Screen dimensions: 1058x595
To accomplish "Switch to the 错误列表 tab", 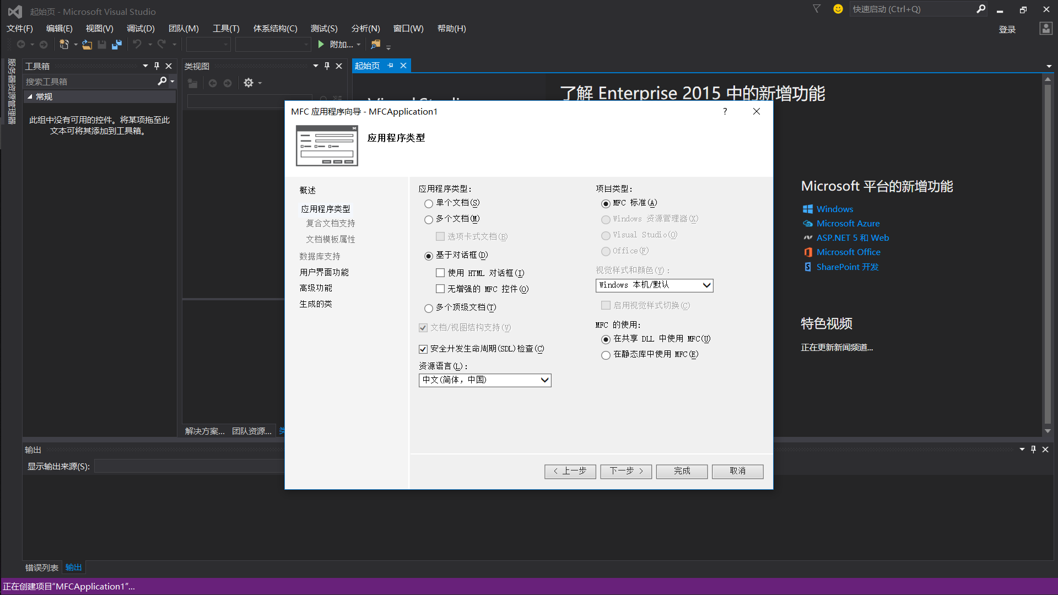I will [42, 567].
